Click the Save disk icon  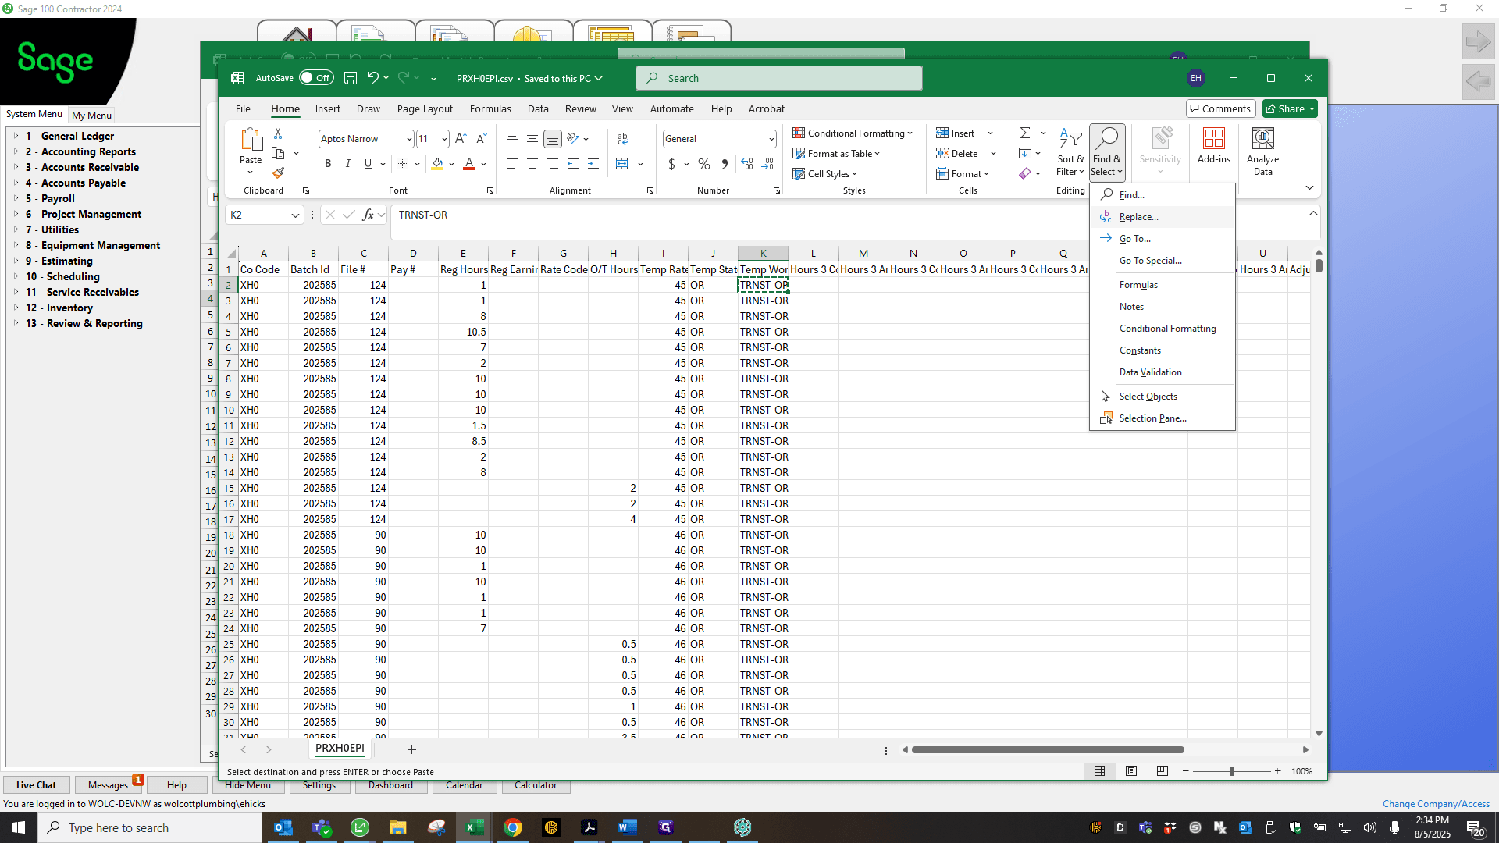[351, 78]
